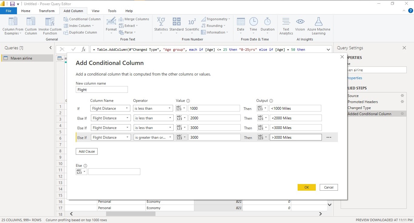Open Parse dropdown in ribbon

pyautogui.click(x=127, y=32)
